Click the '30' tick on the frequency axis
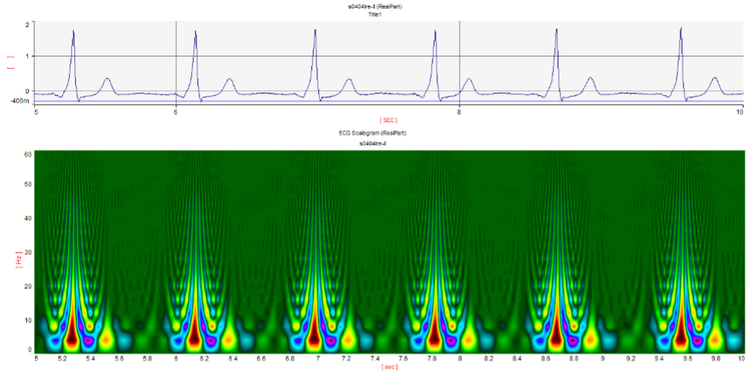 (x=27, y=253)
